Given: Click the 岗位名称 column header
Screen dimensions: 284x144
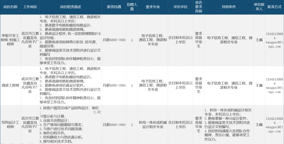Looking at the screenshot, I should pos(11,7).
